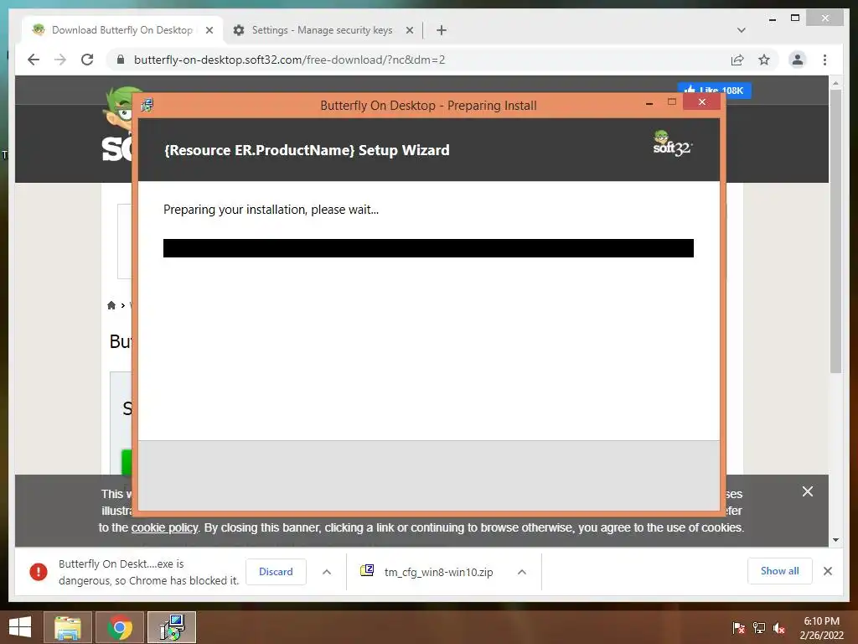Click the zip file icon in downloads bar
Viewport: 858px width, 644px height.
[367, 570]
